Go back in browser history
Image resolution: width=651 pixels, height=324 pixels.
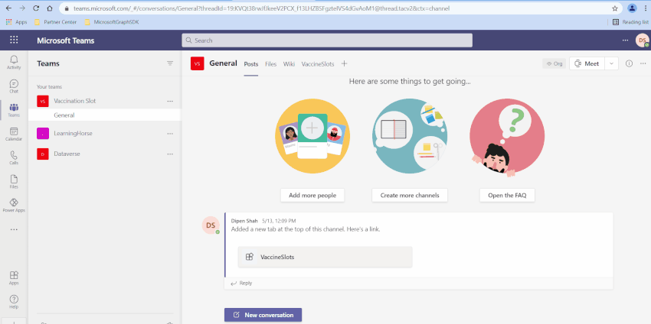pyautogui.click(x=8, y=8)
